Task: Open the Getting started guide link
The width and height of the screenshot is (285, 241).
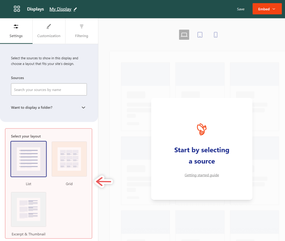Action: click(202, 175)
